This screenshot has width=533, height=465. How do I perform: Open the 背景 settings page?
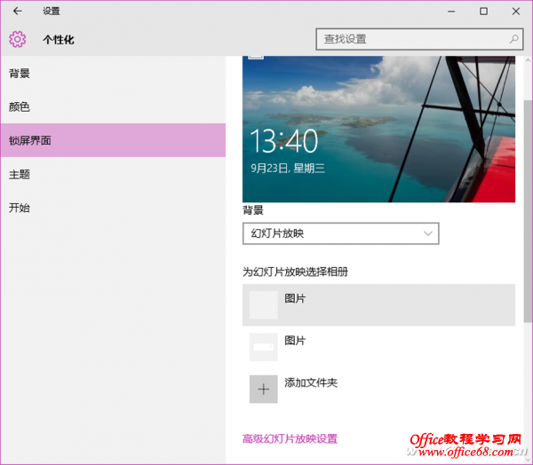click(20, 73)
